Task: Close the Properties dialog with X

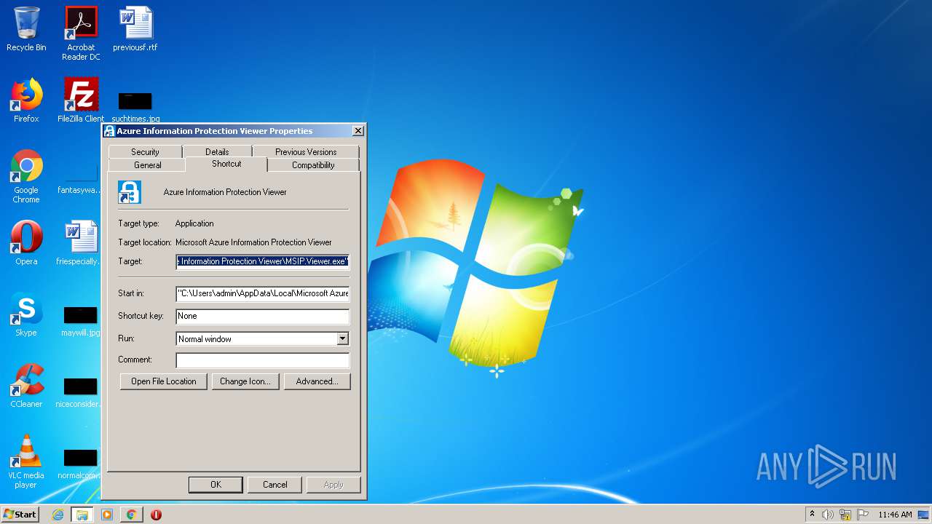Action: (358, 131)
